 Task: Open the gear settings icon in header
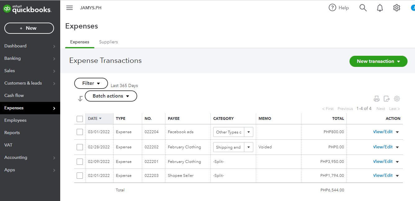[x=397, y=8]
